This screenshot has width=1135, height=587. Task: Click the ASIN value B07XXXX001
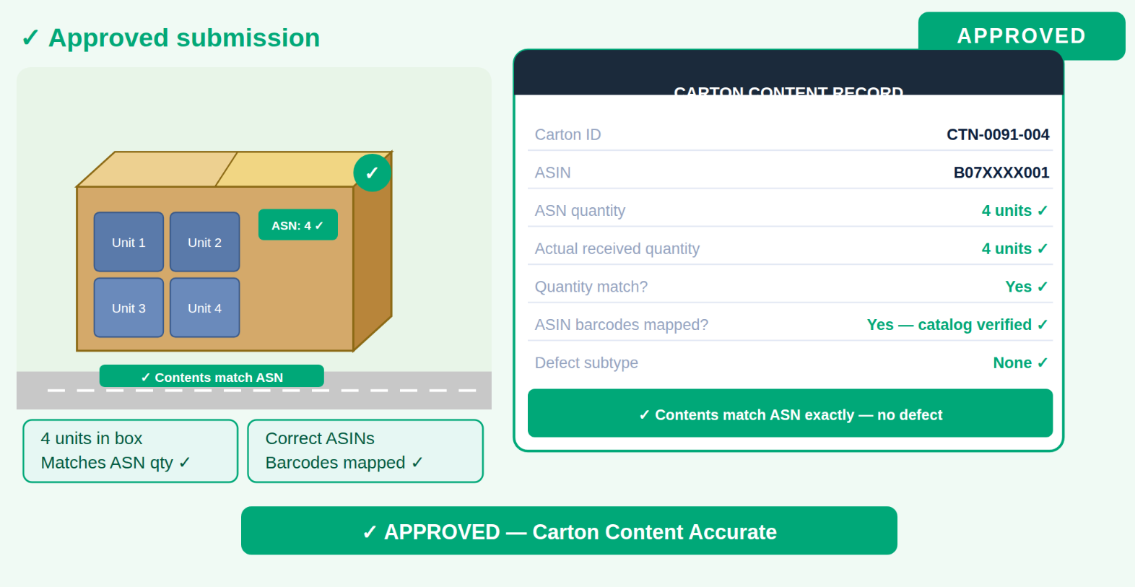pyautogui.click(x=1001, y=173)
